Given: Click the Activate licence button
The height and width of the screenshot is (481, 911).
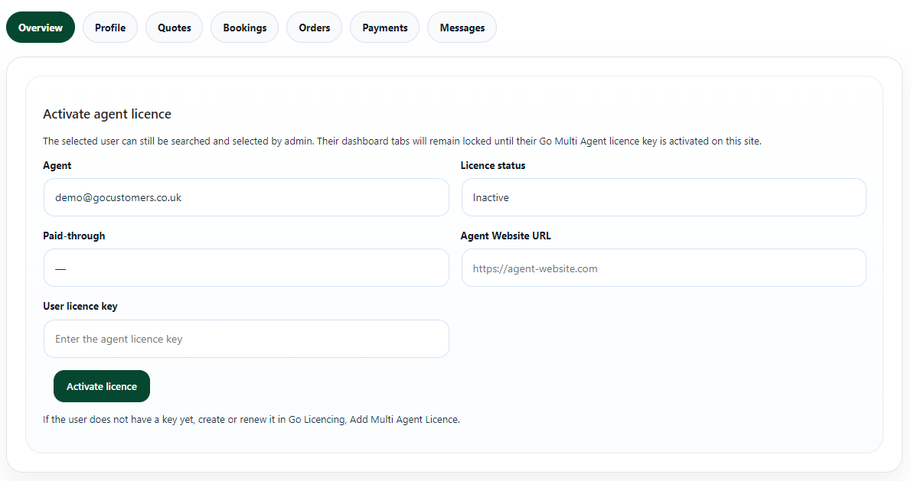Looking at the screenshot, I should click(102, 386).
